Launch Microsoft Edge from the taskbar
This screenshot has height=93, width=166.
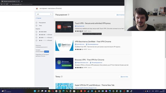63,91
